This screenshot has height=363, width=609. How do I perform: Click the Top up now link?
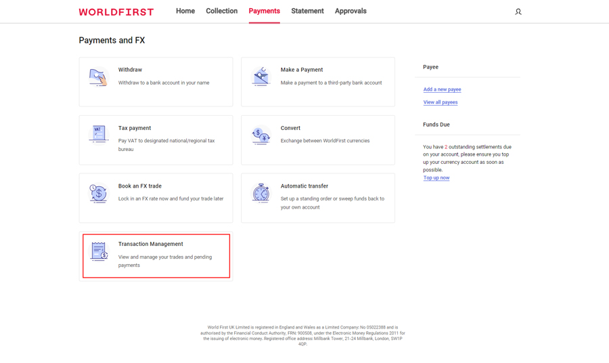tap(436, 178)
